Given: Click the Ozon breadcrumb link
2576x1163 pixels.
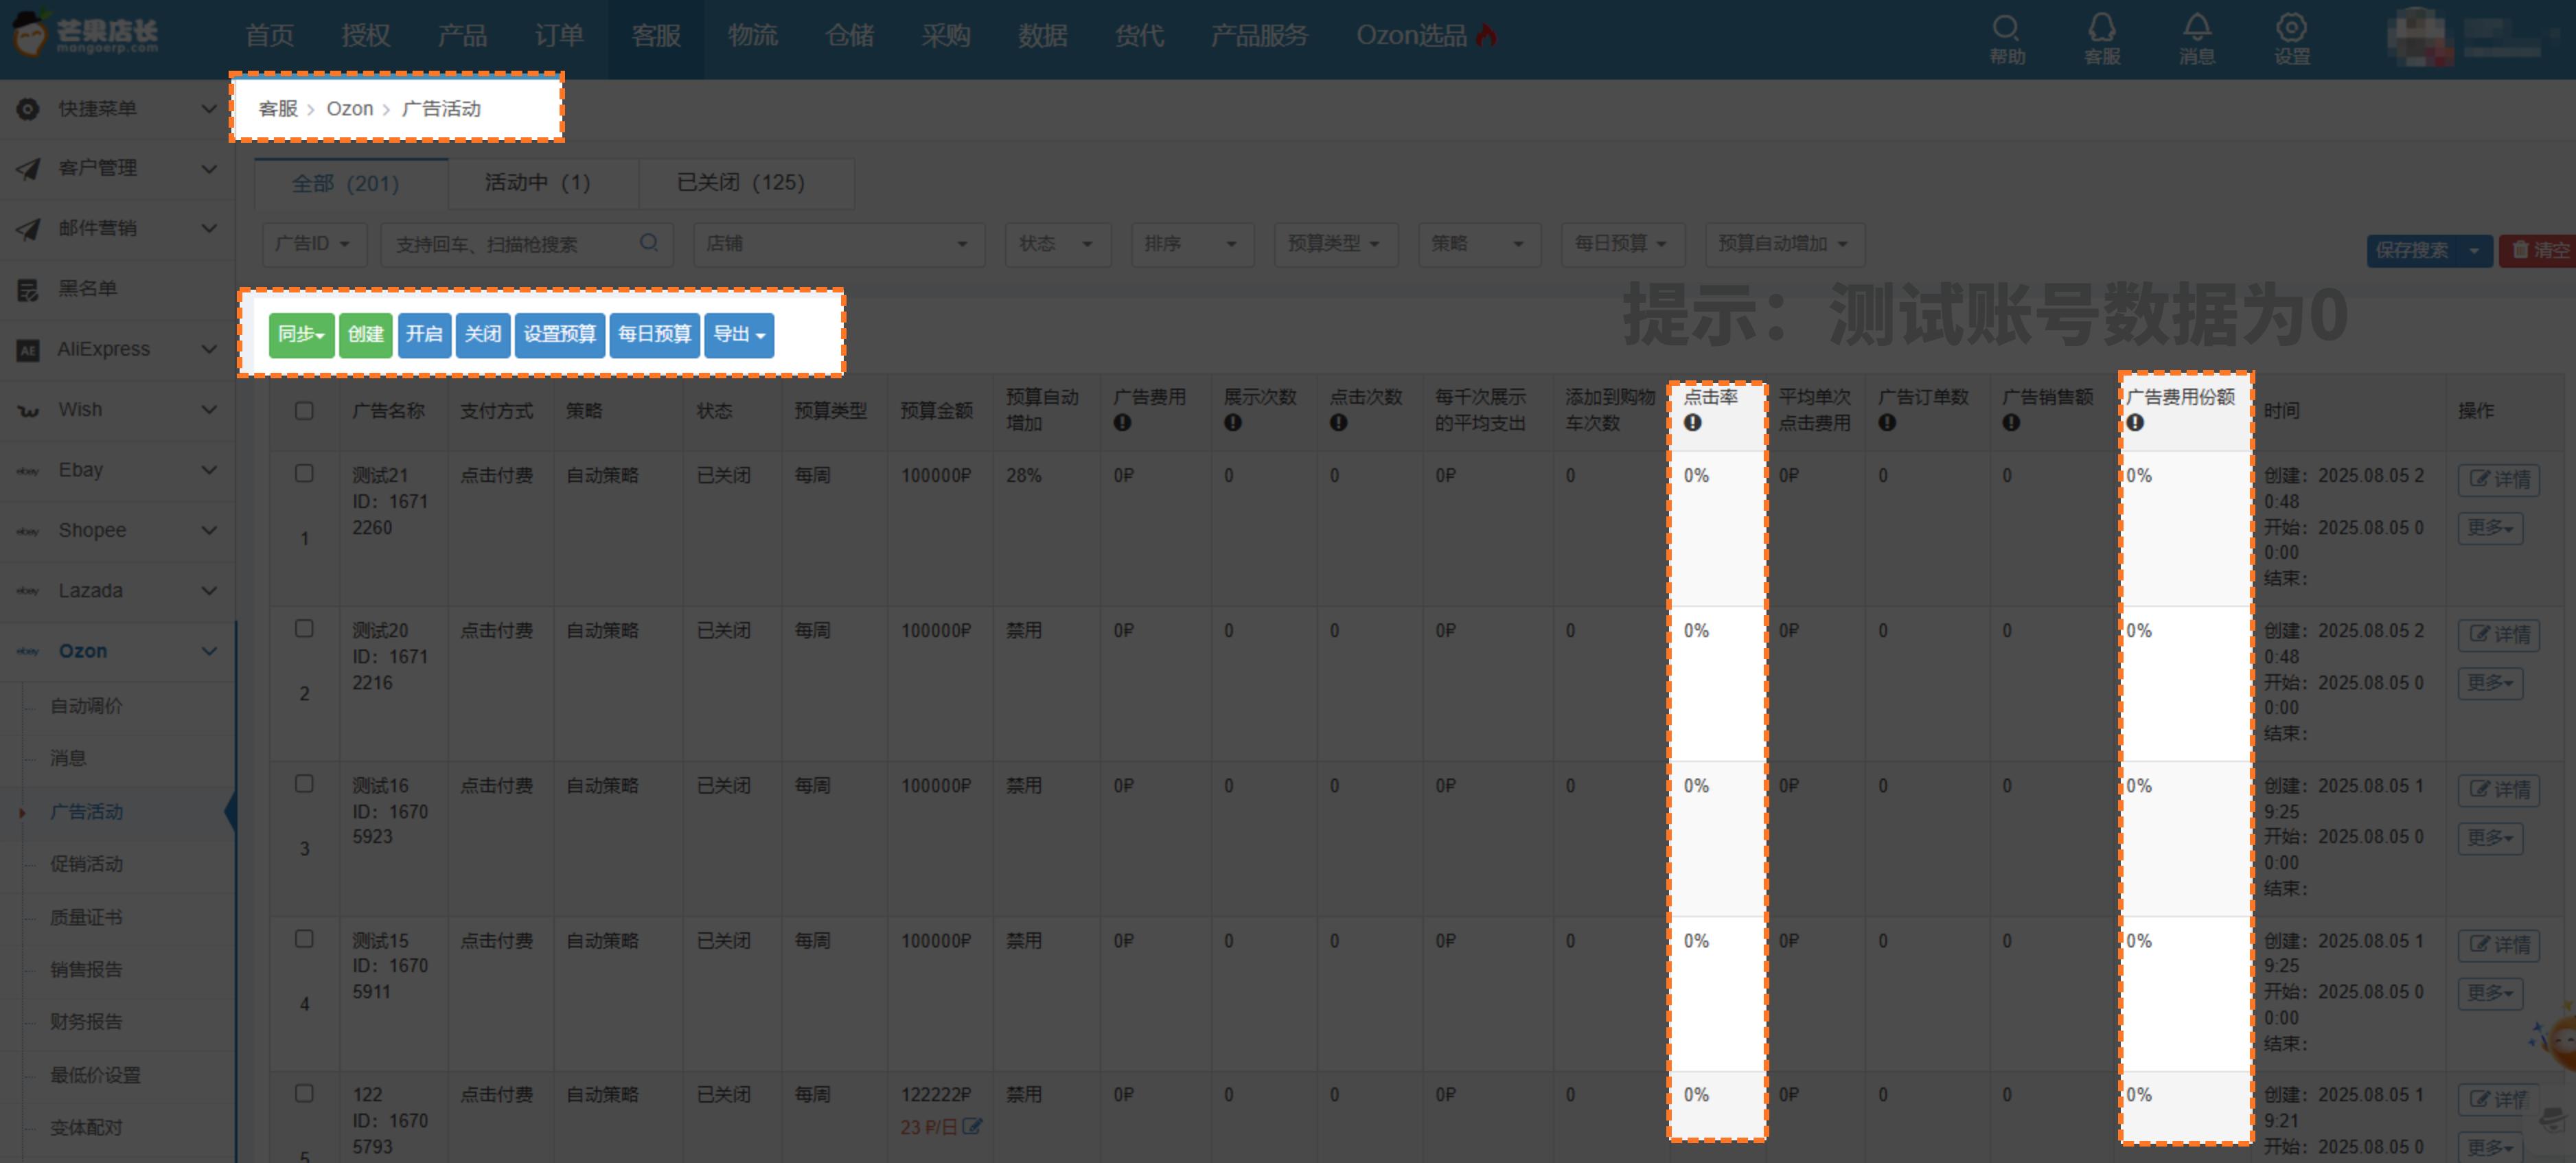Looking at the screenshot, I should [x=350, y=109].
